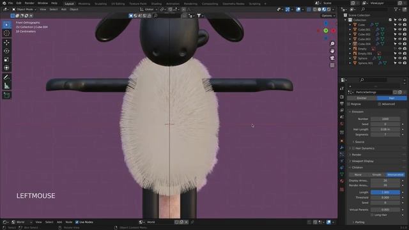The width and height of the screenshot is (409, 230).
Task: Click the emission Number value field
Action: [385, 119]
